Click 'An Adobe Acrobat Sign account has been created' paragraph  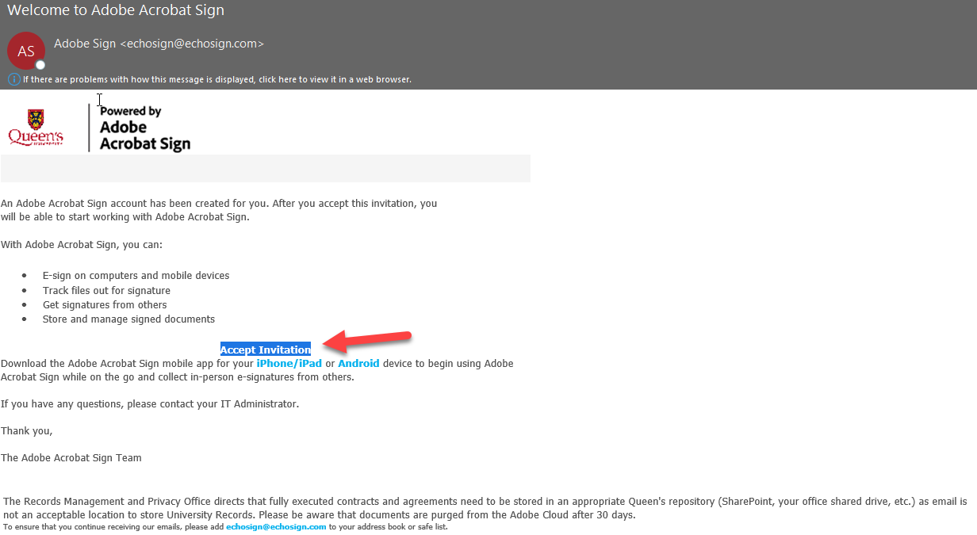pyautogui.click(x=219, y=210)
